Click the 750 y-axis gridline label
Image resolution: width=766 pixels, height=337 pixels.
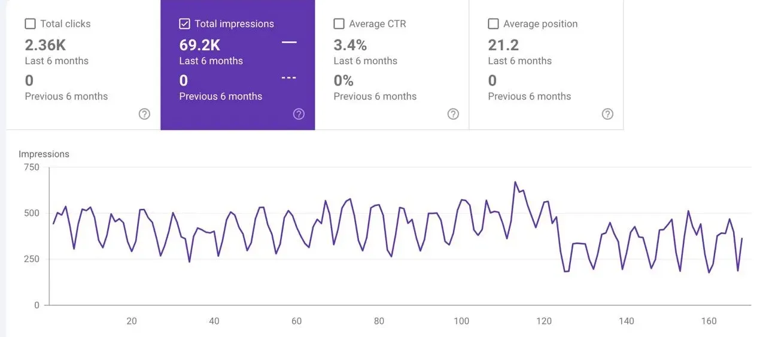(x=32, y=168)
